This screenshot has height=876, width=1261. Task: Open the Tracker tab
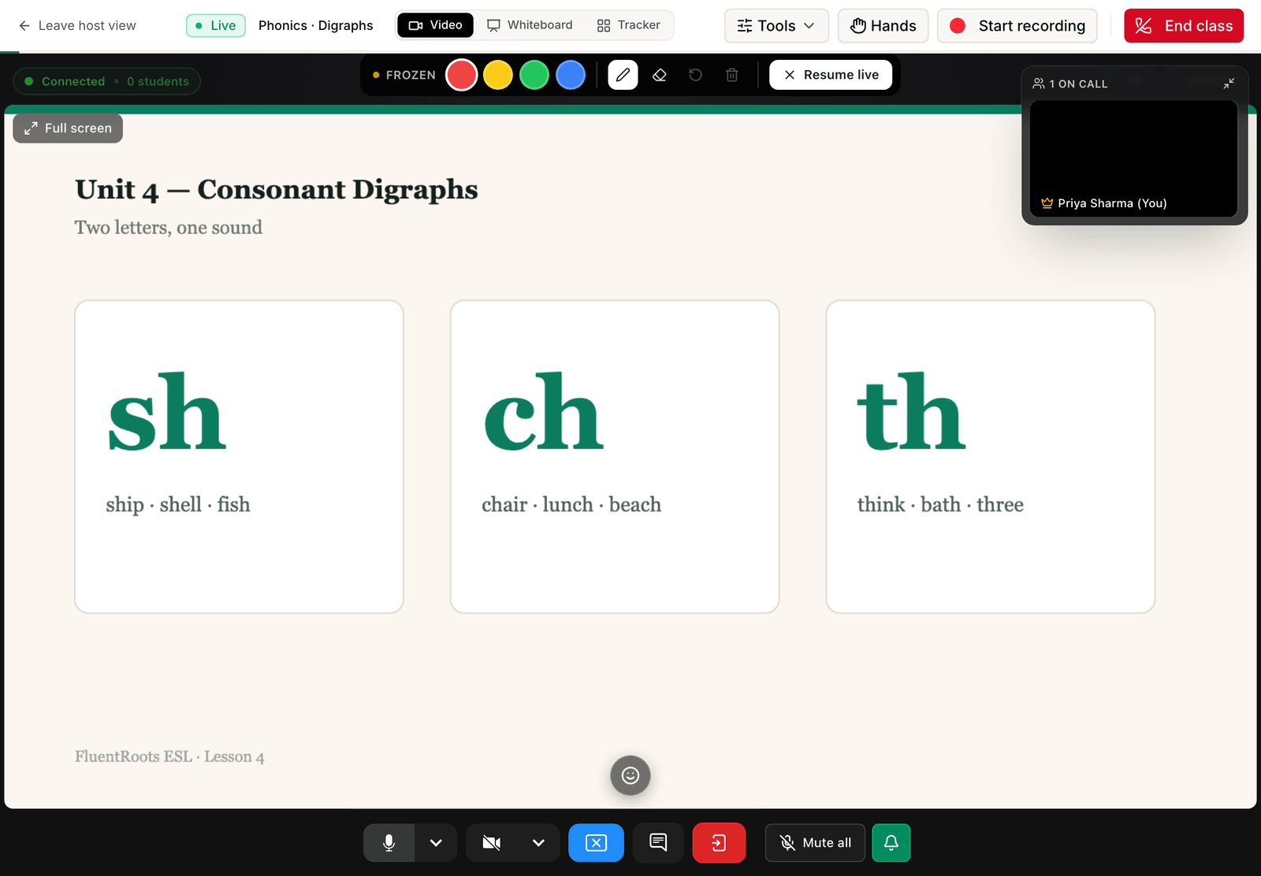point(629,25)
